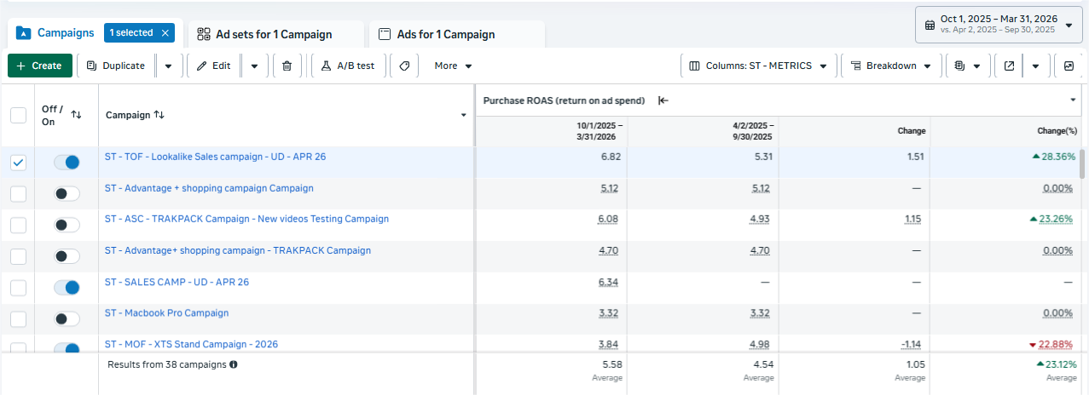Check the ST - Macbook Pro Campaign checkbox
This screenshot has width=1089, height=395.
pos(18,319)
